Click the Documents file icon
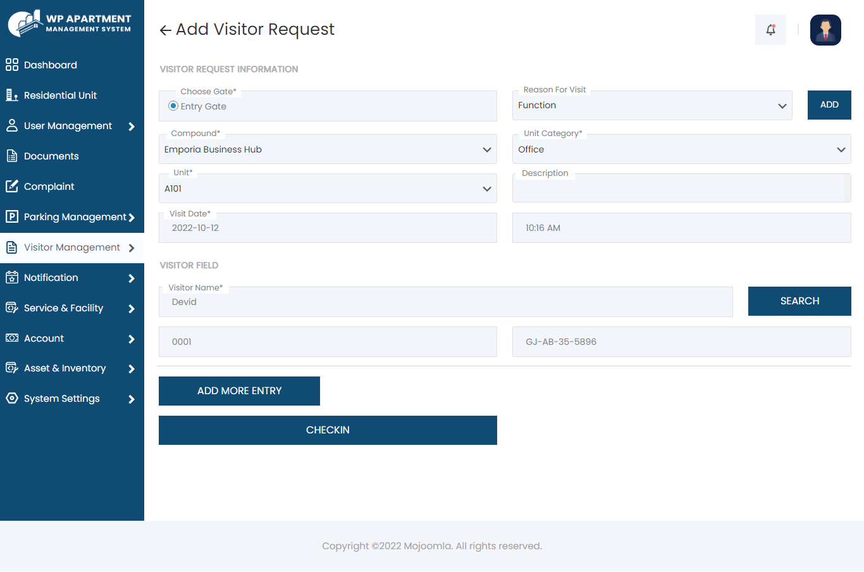The height and width of the screenshot is (572, 864). click(x=12, y=156)
